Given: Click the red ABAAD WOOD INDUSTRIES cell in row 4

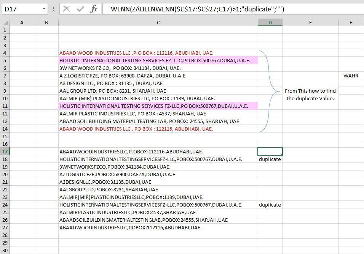Looking at the screenshot, I should 158,53.
